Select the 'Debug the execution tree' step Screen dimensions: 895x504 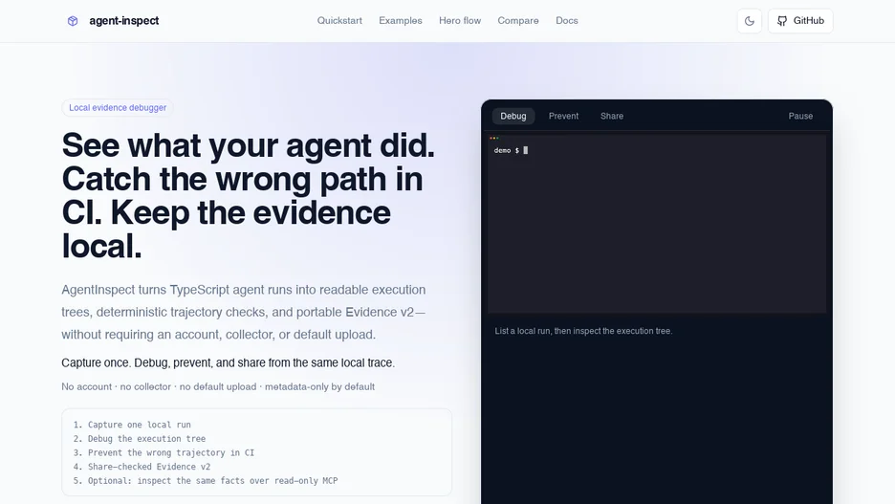click(x=140, y=438)
